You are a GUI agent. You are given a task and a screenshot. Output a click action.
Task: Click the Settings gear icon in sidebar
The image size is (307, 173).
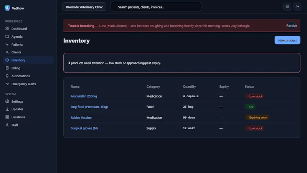pyautogui.click(x=7, y=101)
